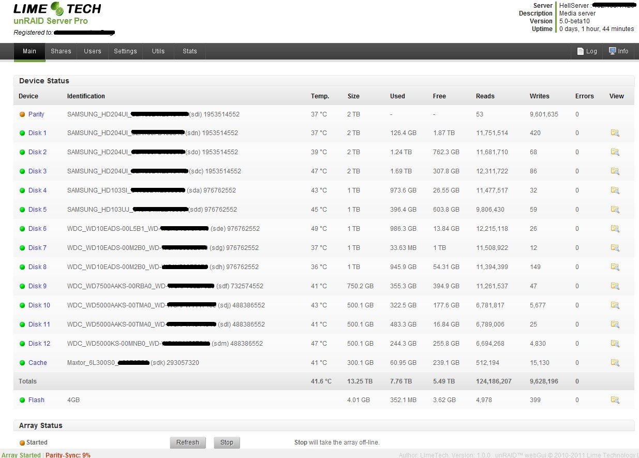Click the green status ball for Disk 6
This screenshot has height=458, width=639.
coord(22,229)
